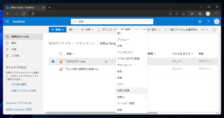Choose 詳細 in context menu
Viewport: 224px width, 118px height.
132,110
